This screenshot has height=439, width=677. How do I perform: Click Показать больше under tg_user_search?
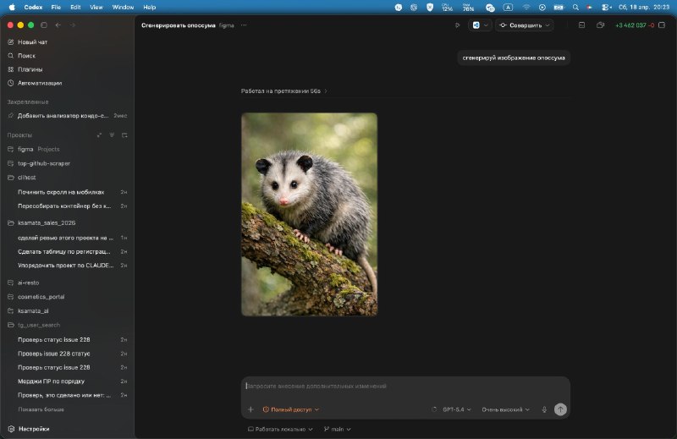(41, 409)
